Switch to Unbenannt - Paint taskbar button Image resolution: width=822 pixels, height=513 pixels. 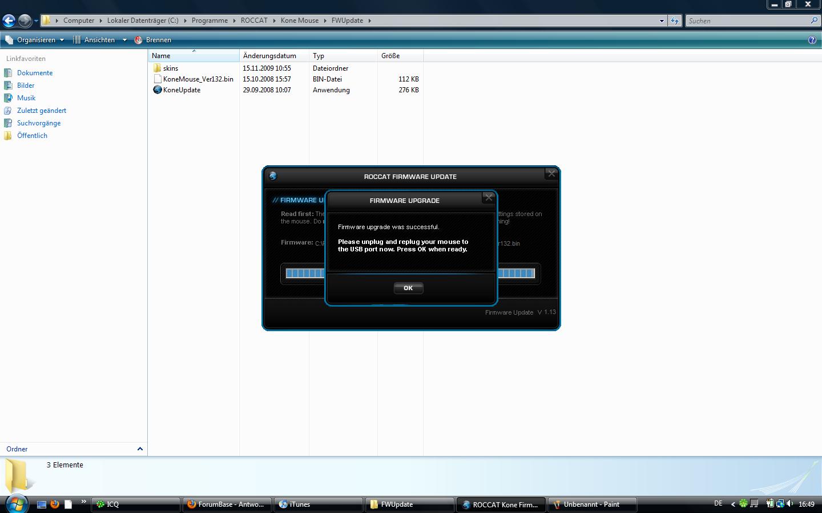coord(593,504)
